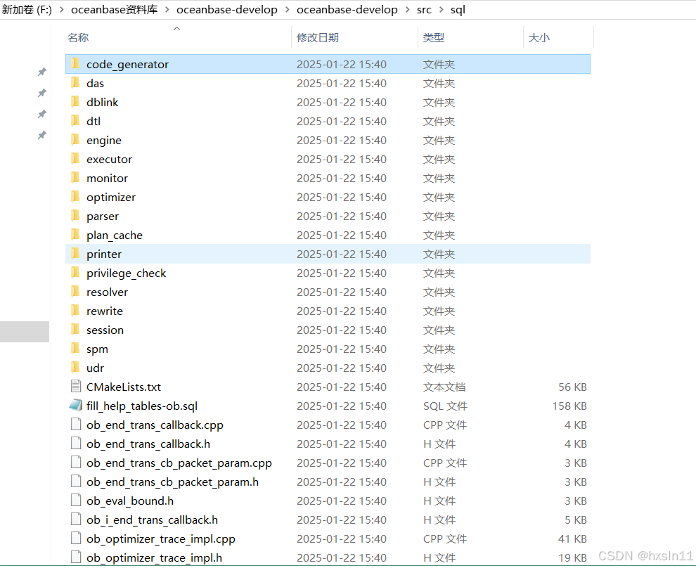
Task: Open the fill_help_tables-ob.sql SQL file
Action: point(143,406)
